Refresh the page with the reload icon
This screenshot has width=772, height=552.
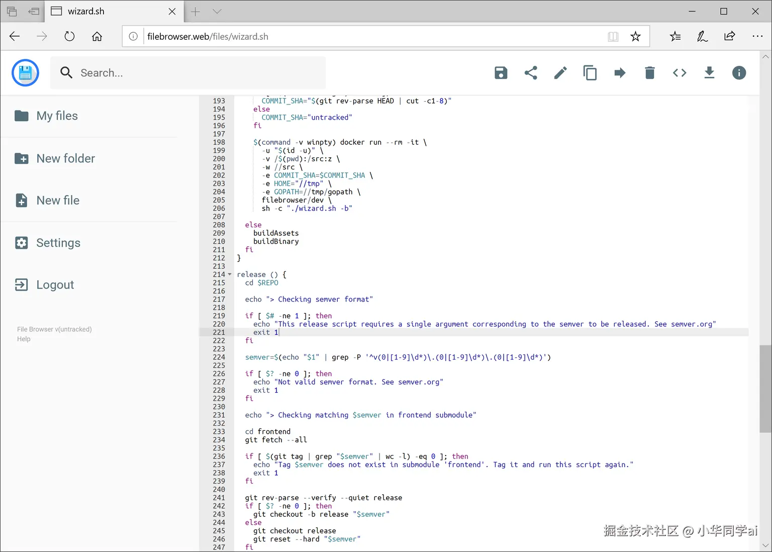point(69,36)
